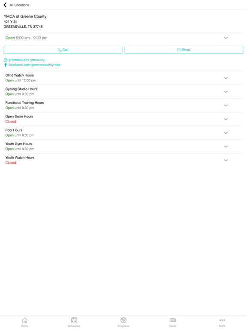
Task: Expand Open Swim Hours chevron
Action: pos(226,119)
